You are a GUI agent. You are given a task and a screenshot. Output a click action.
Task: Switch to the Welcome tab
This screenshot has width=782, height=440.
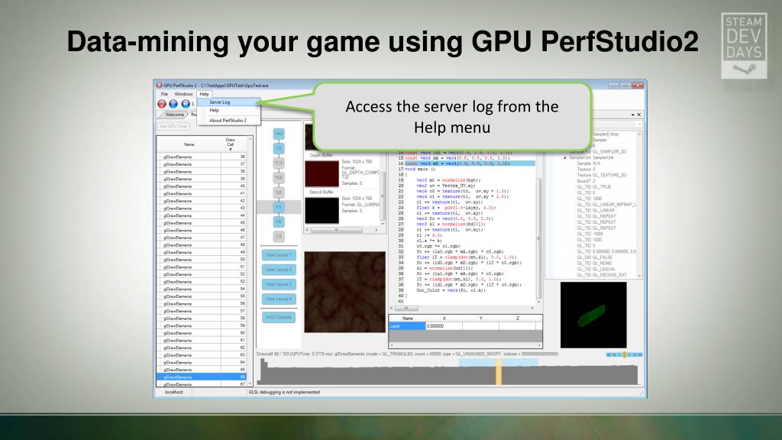(x=174, y=115)
